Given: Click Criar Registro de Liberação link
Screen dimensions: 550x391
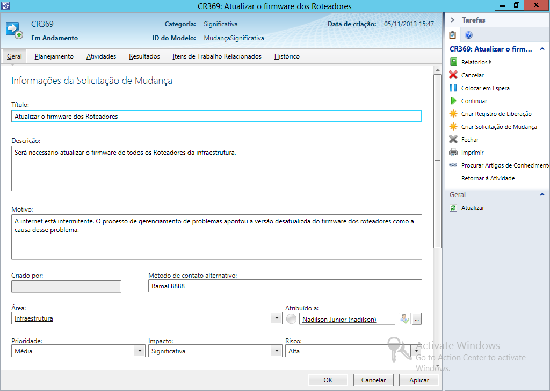Looking at the screenshot, I should tap(496, 114).
